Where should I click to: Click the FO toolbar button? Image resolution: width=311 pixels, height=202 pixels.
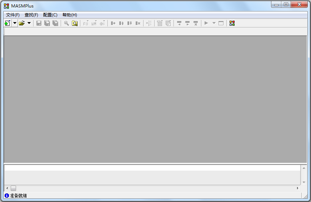[x=86, y=23]
